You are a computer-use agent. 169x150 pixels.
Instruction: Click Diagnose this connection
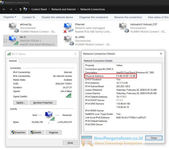tap(94, 17)
